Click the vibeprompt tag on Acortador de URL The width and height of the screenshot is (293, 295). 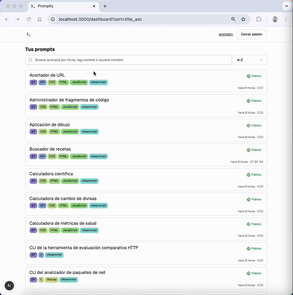click(98, 82)
